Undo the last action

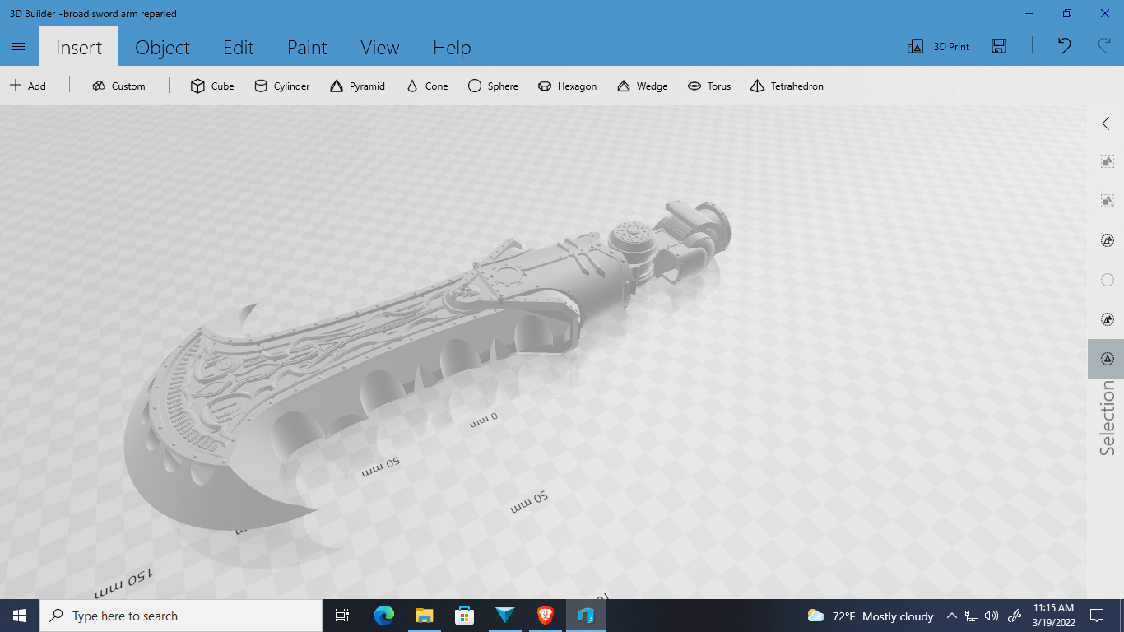click(x=1064, y=46)
